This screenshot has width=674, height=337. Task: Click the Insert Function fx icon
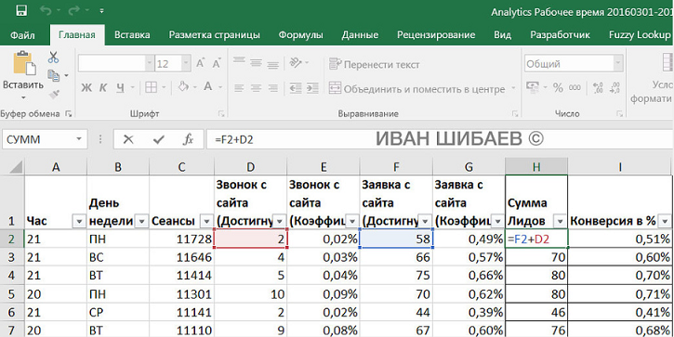[x=189, y=139]
